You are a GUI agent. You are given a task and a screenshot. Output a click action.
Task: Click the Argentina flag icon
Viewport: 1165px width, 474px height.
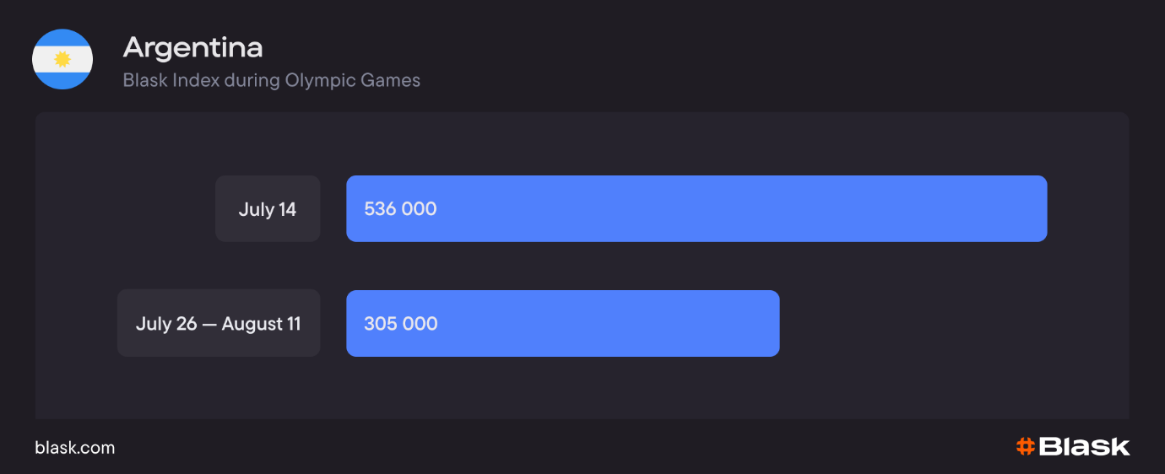pos(62,59)
